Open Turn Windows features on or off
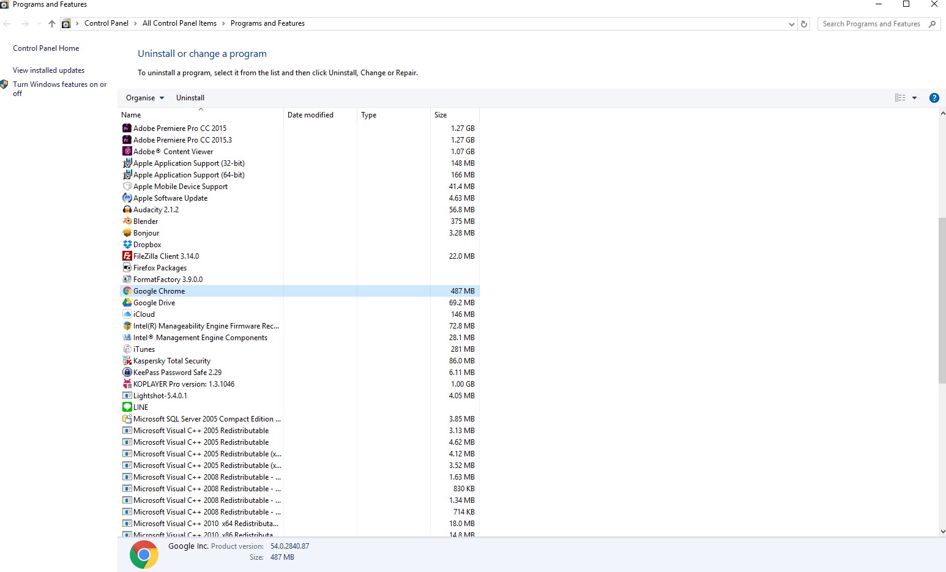 [x=59, y=89]
